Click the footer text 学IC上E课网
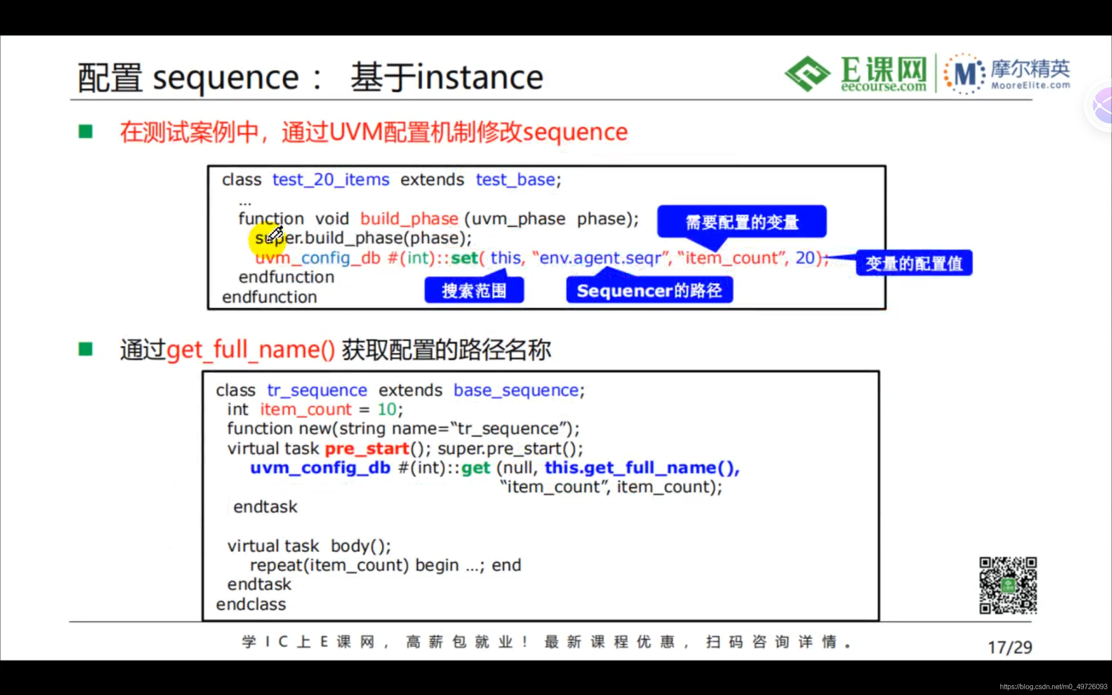 [309, 642]
